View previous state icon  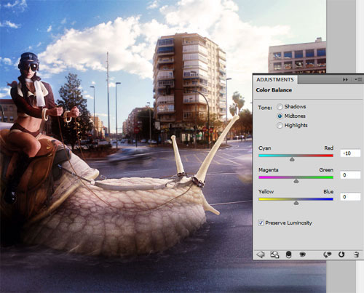(x=328, y=254)
